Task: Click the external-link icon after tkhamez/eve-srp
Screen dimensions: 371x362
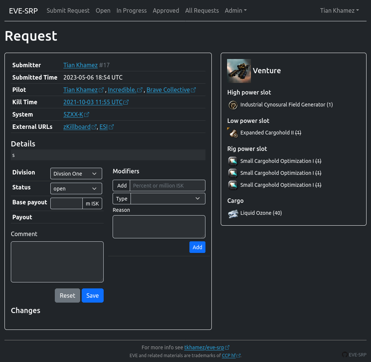Action: tap(227, 347)
